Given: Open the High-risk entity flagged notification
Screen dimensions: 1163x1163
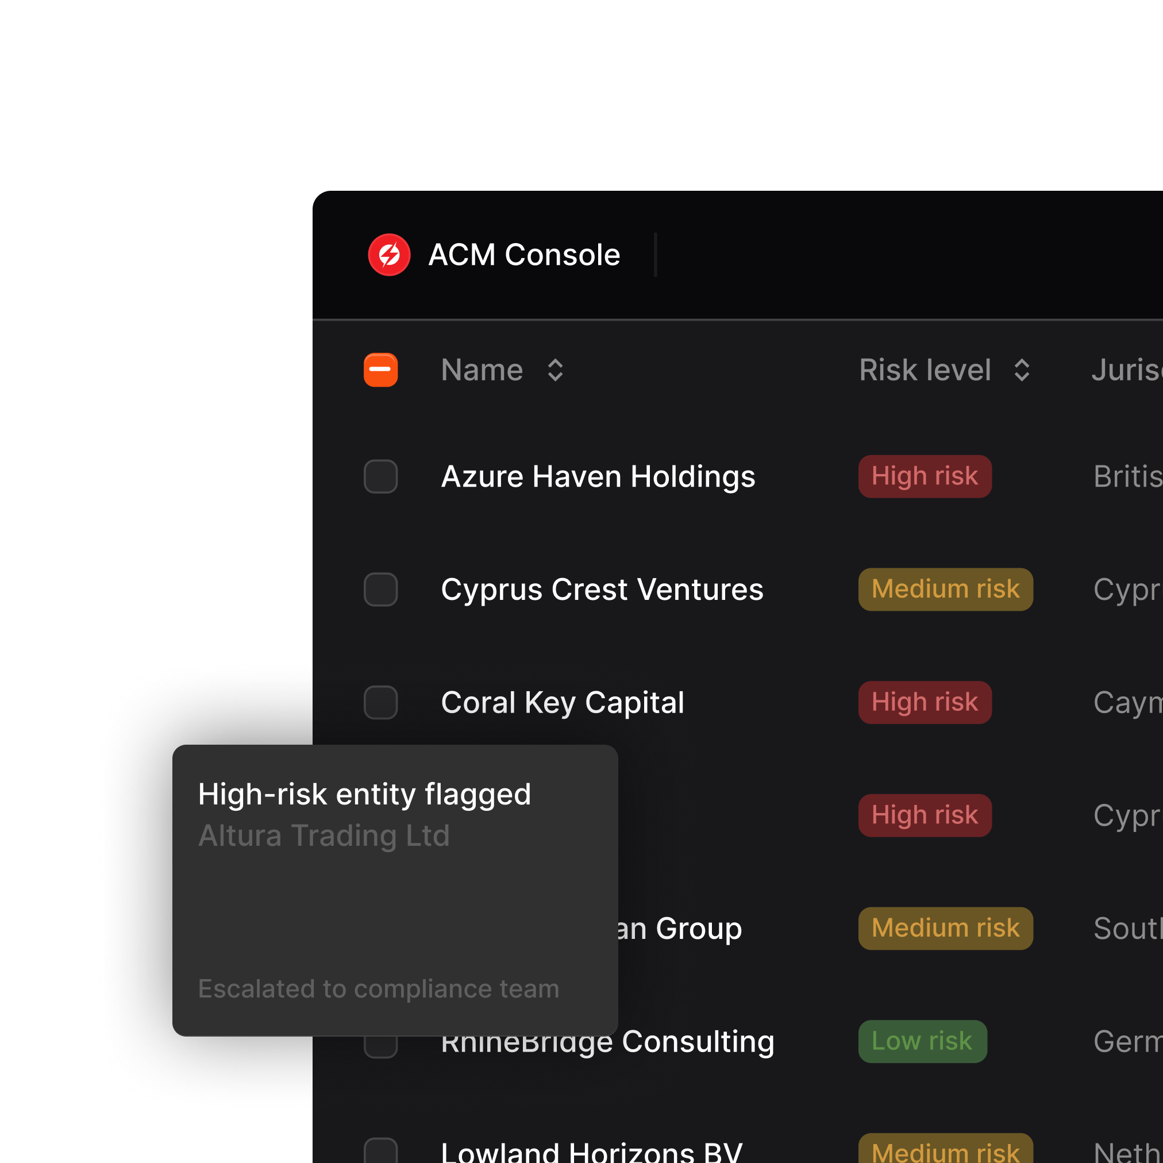Looking at the screenshot, I should pos(365,794).
